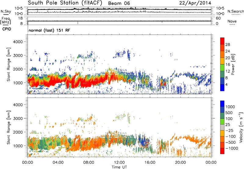Click the 'South Pole Station (fitACF)' title
This screenshot has width=244, height=169.
(x=65, y=3)
